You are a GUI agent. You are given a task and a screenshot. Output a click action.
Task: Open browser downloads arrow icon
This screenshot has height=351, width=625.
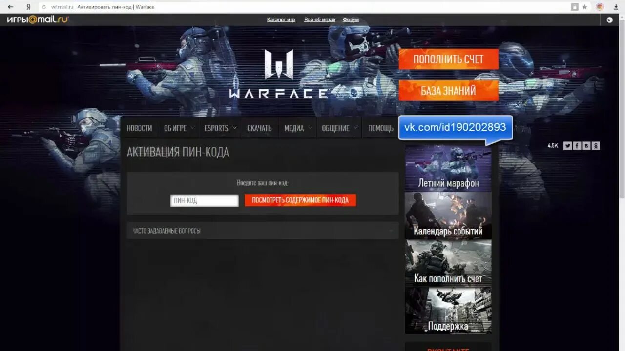[616, 7]
